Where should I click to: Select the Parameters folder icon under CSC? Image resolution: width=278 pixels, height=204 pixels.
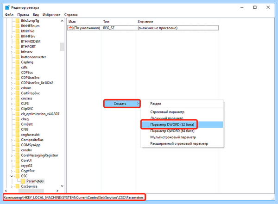point(23,181)
